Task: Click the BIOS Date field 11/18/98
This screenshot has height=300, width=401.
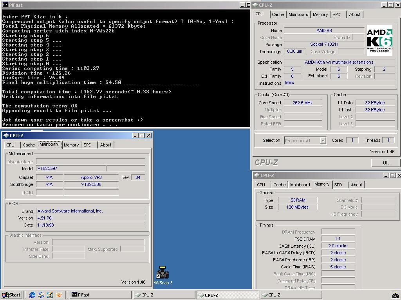Action: click(90, 225)
